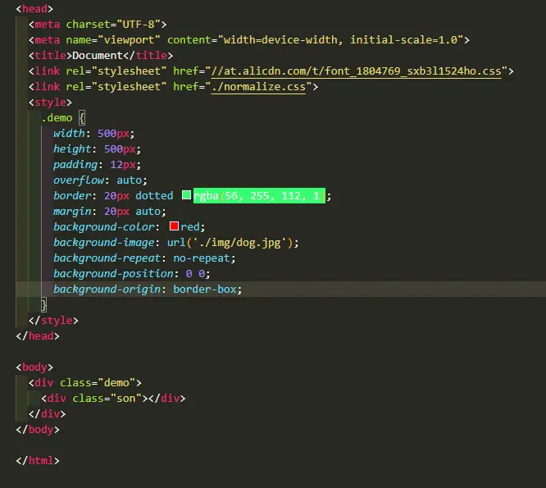Click the closing '/html' tag
This screenshot has height=488, width=546.
click(38, 461)
